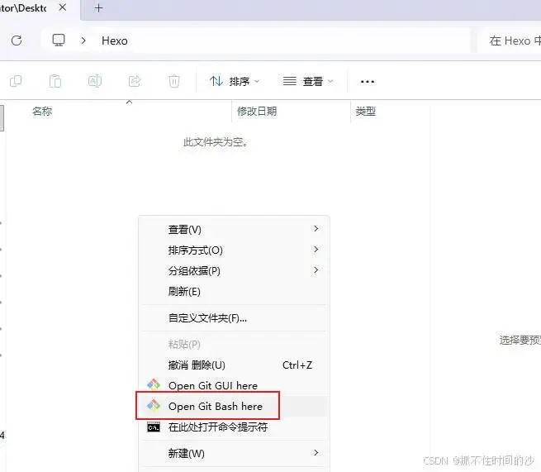Focus the search Hexo input box
Image resolution: width=541 pixels, height=472 pixels.
(x=510, y=41)
